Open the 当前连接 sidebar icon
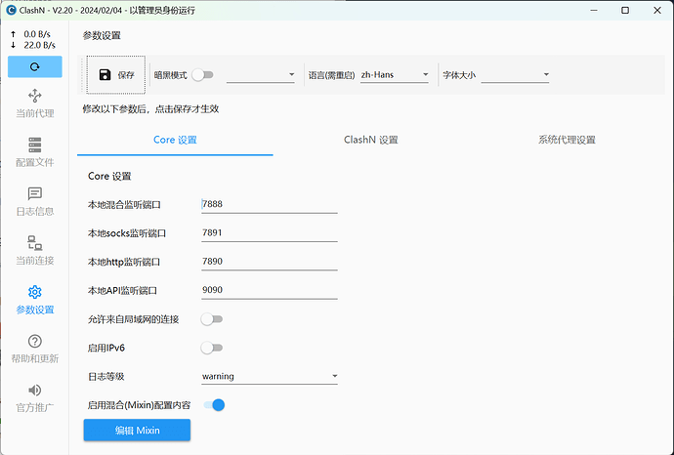674x455 pixels. pos(35,243)
